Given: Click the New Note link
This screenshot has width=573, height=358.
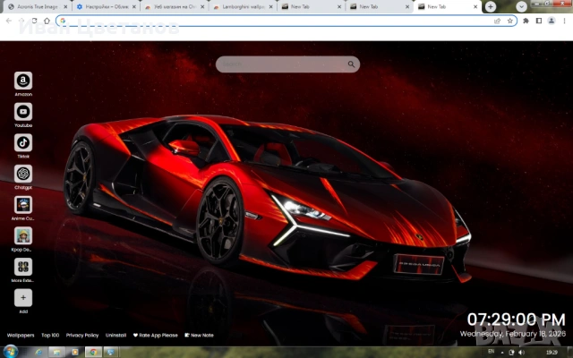Looking at the screenshot, I should coord(199,335).
